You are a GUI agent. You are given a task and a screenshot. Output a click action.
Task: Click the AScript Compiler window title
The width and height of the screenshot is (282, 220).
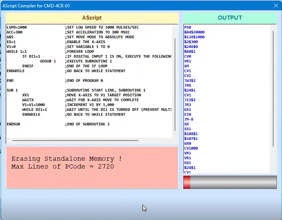pos(36,6)
